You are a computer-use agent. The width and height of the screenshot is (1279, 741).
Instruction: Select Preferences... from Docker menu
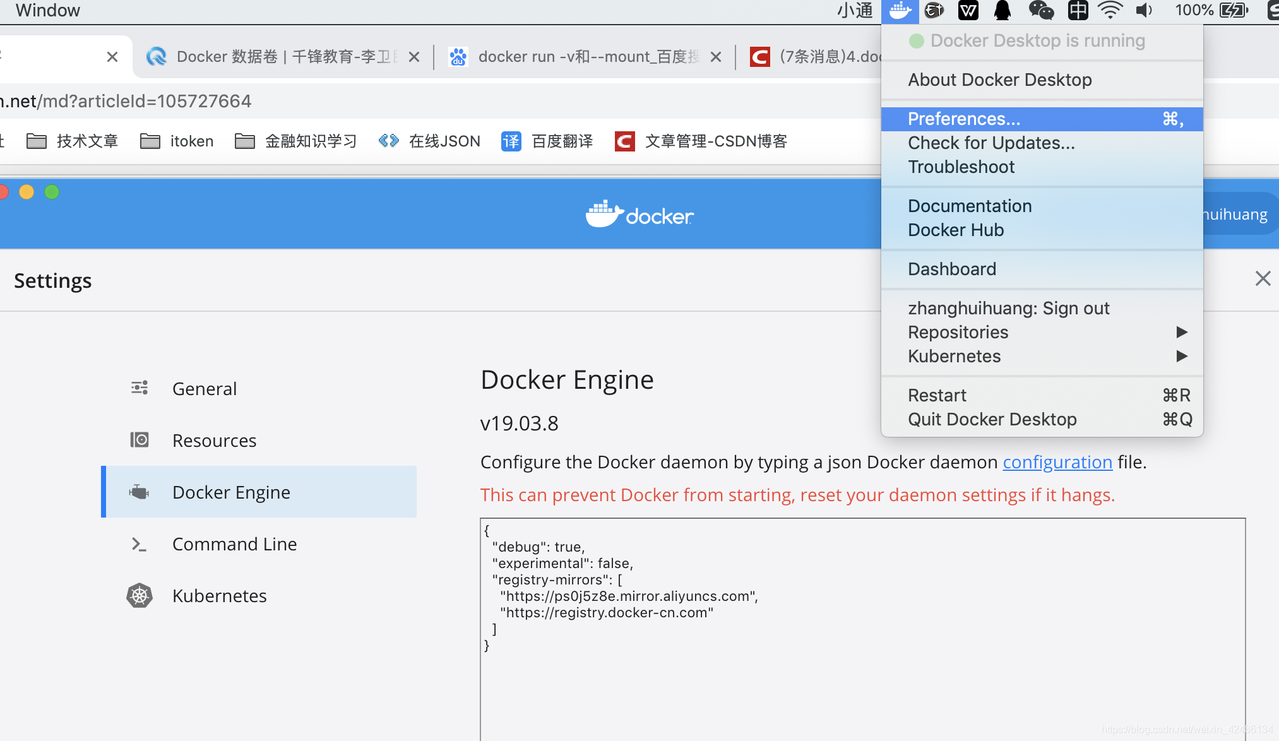pos(964,119)
